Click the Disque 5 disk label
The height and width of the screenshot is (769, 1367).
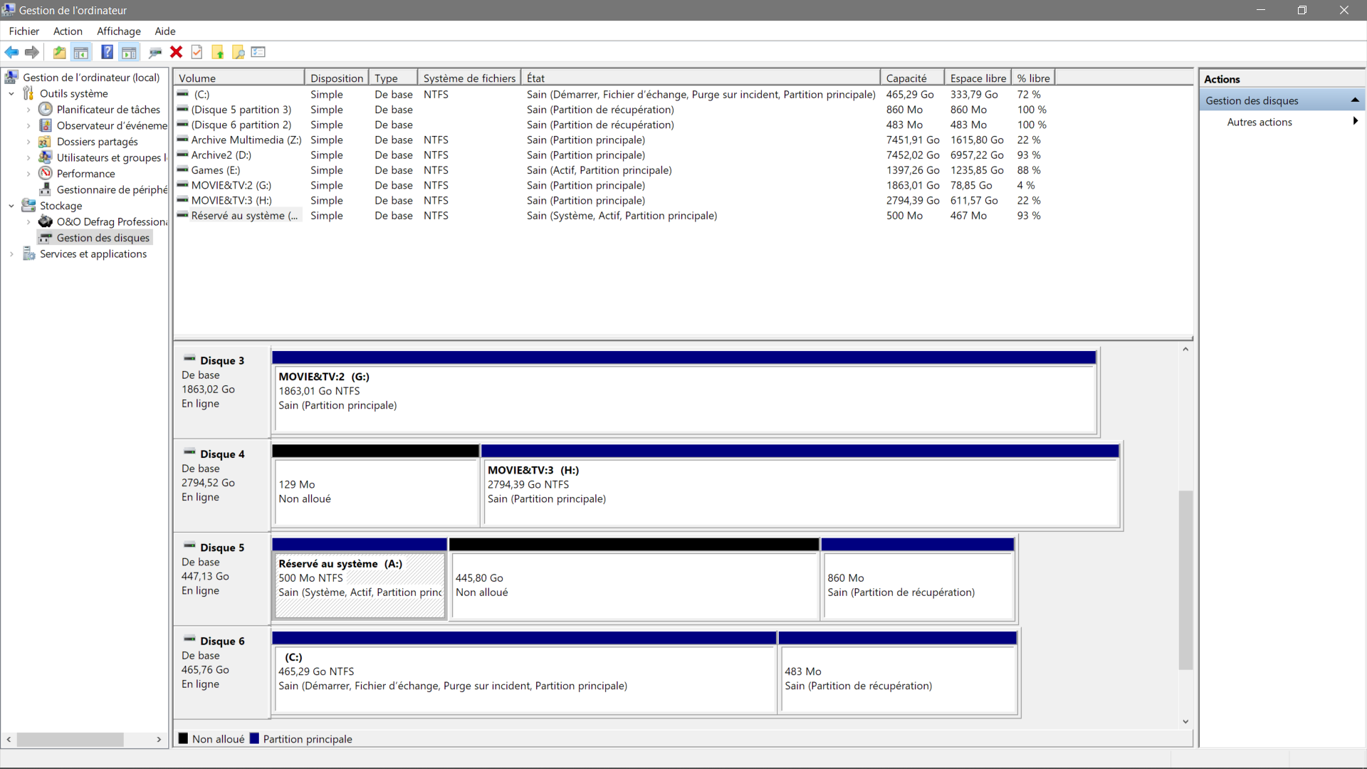(x=221, y=548)
